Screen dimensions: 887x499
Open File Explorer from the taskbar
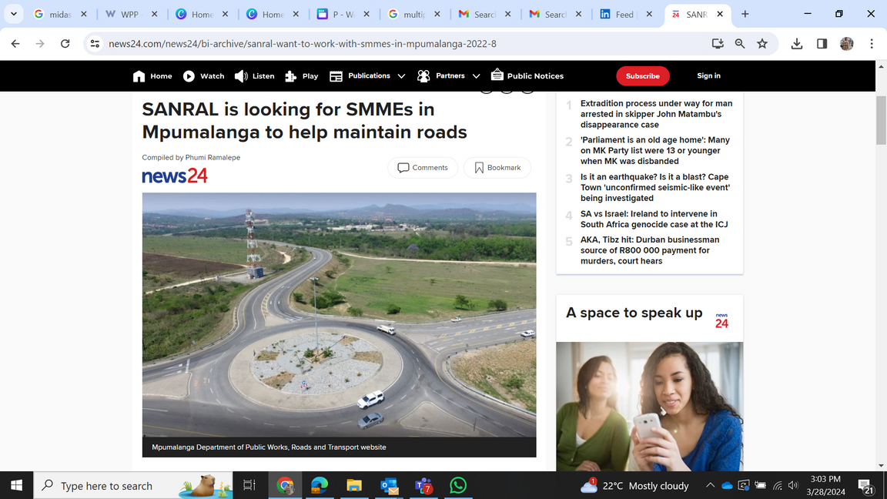(x=354, y=485)
